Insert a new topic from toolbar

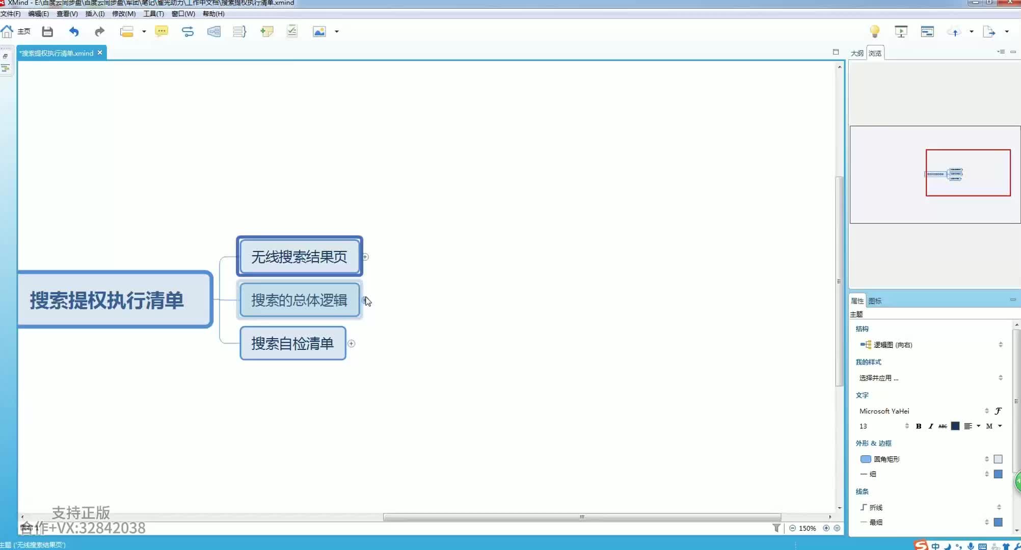point(126,32)
